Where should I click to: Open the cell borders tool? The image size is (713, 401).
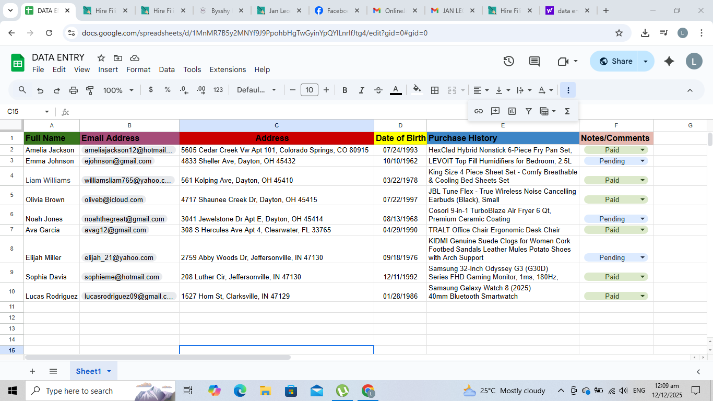pos(435,90)
